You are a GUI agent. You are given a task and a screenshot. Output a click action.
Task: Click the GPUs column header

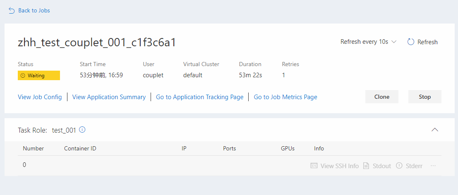(288, 148)
